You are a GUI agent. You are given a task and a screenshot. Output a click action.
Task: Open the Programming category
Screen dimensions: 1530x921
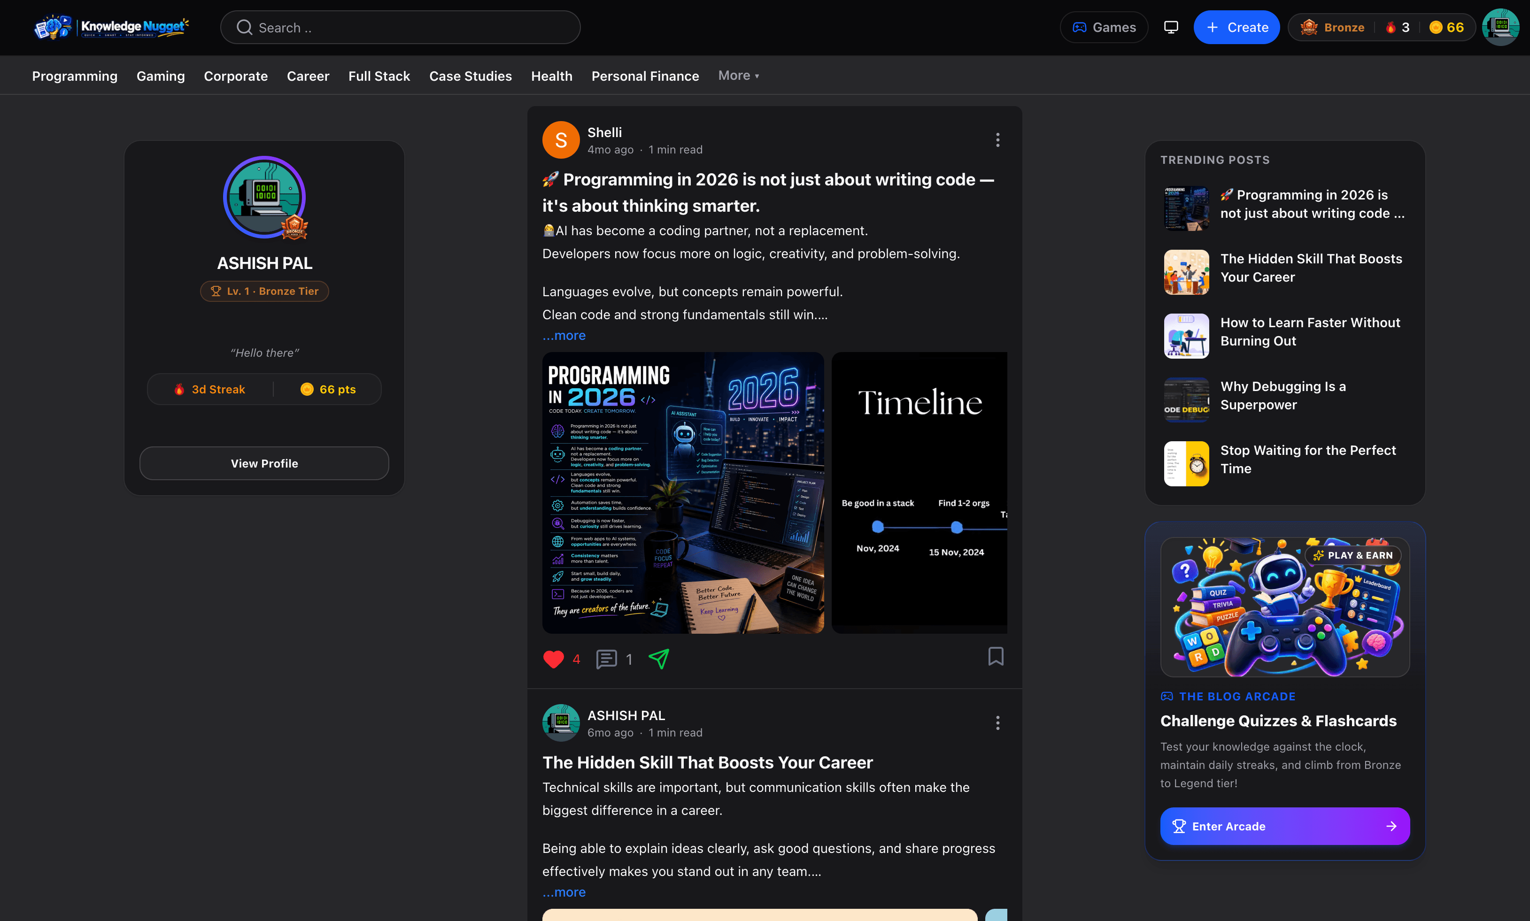pos(75,76)
